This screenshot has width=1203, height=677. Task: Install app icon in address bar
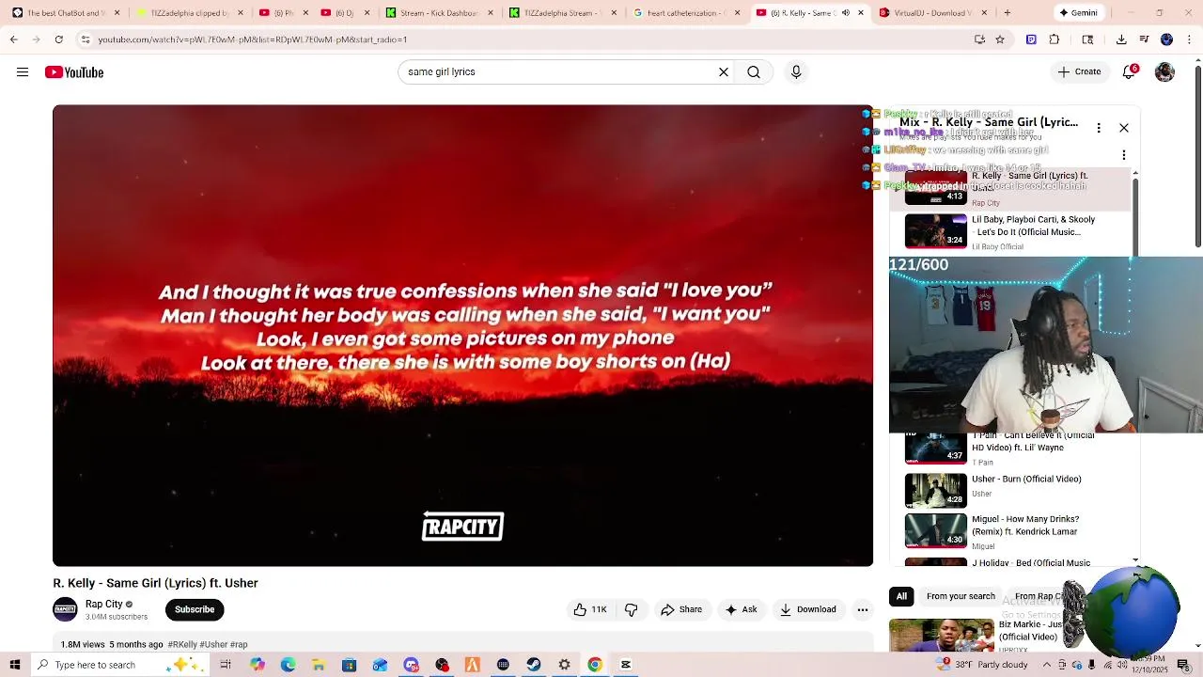click(x=979, y=39)
